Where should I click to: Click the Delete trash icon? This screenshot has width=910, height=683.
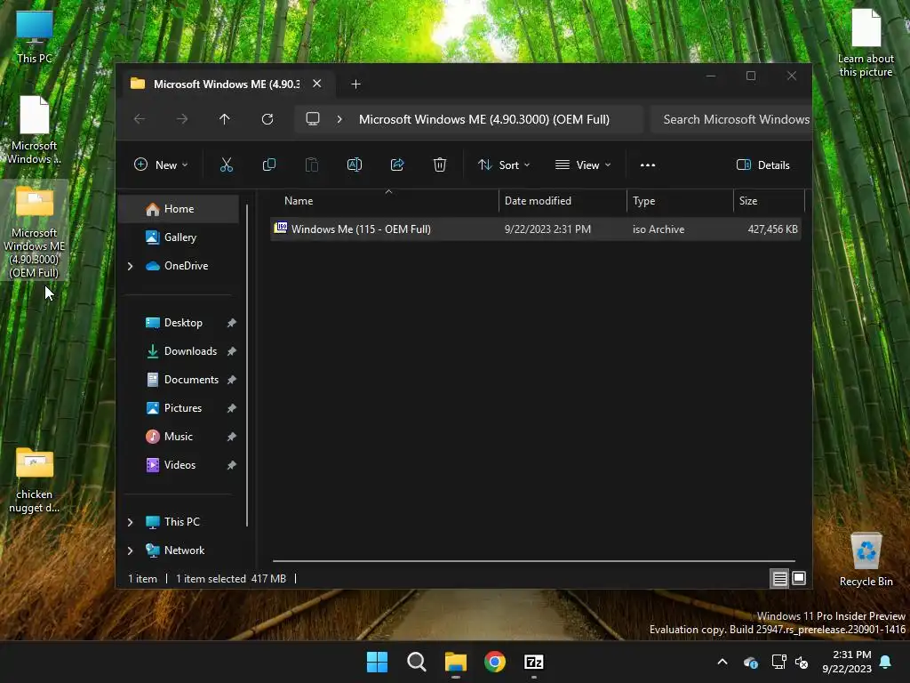(439, 165)
